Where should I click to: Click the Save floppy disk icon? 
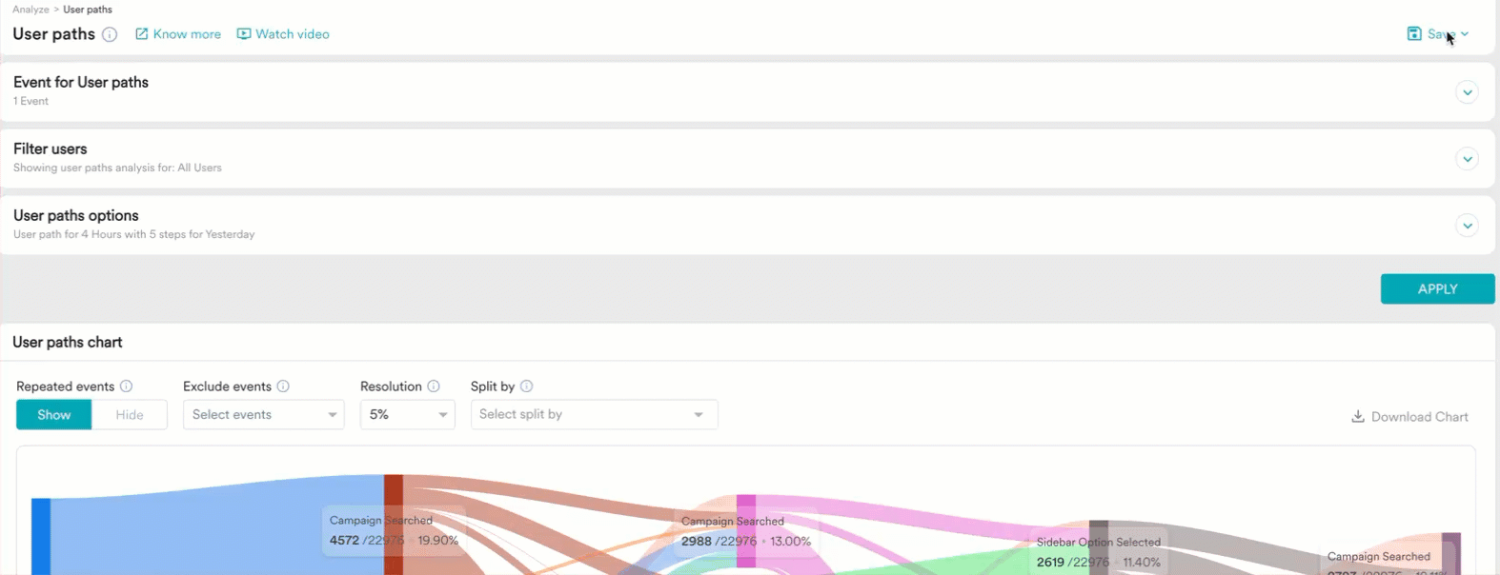[1414, 34]
